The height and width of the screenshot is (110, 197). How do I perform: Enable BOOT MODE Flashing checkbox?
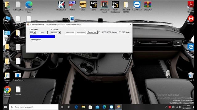click(x=99, y=32)
